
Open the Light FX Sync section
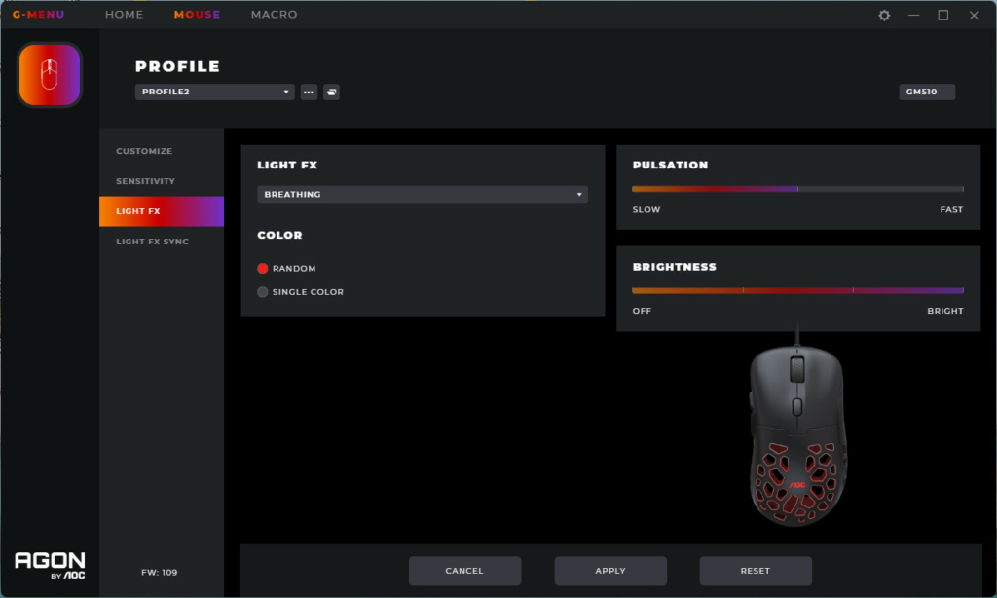153,242
